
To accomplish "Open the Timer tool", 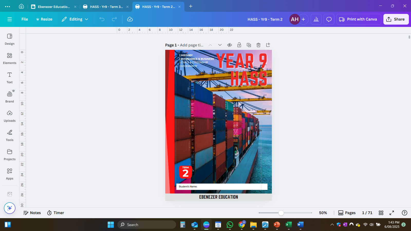I will (x=55, y=213).
